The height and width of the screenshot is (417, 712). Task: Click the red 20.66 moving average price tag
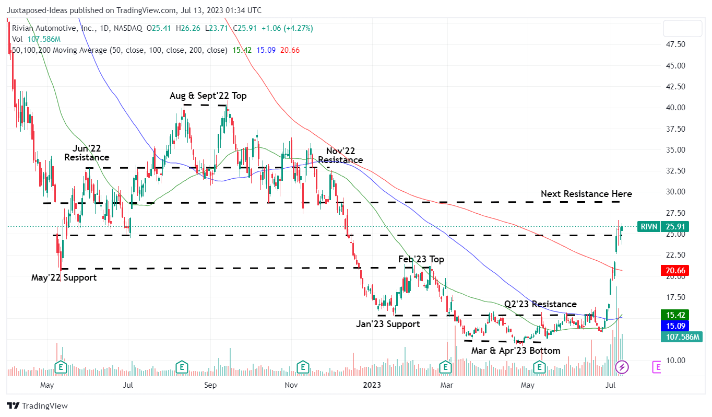(x=675, y=271)
